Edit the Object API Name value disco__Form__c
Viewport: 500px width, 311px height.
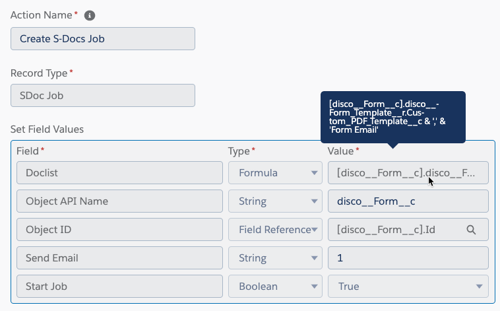408,201
